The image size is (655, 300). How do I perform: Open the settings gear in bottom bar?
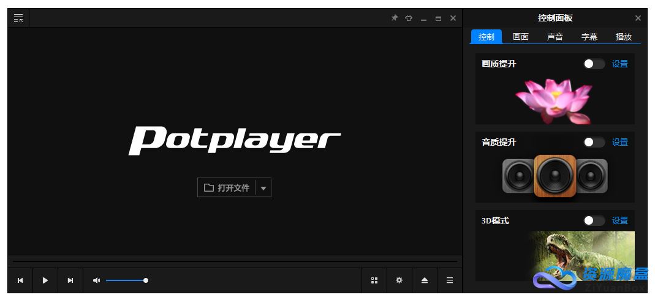399,280
